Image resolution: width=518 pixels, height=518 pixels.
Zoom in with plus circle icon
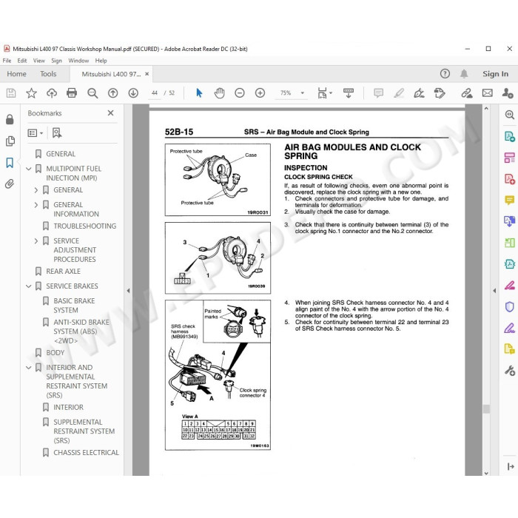tap(260, 93)
